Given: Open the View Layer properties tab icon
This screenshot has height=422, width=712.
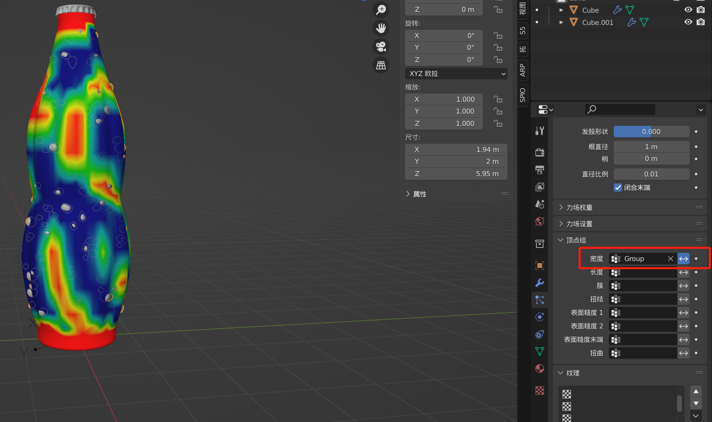Looking at the screenshot, I should [x=540, y=187].
